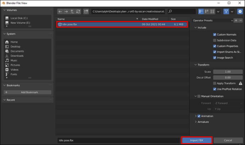Toggle file filtering funnel icon
This screenshot has width=245, height=145.
pos(226,11)
